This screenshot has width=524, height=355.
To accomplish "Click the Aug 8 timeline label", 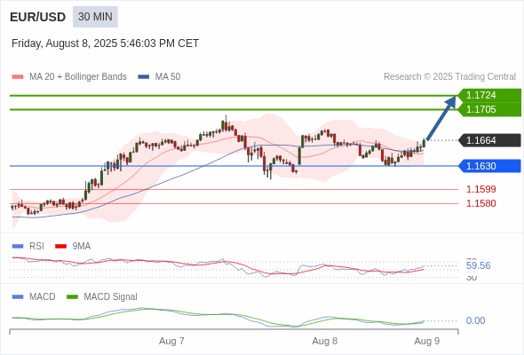I will tap(324, 342).
